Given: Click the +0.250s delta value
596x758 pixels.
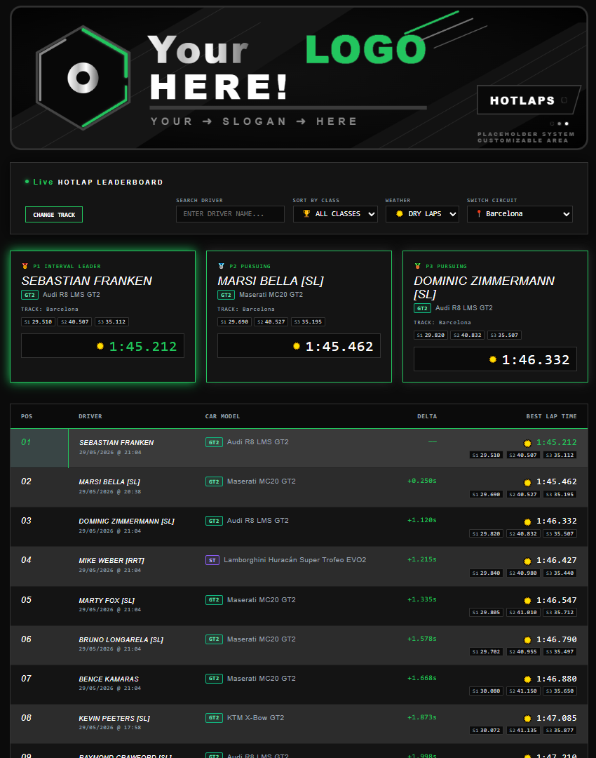Looking at the screenshot, I should 422,481.
